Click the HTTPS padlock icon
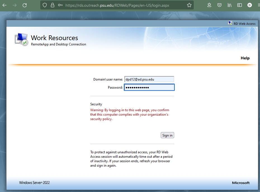 pos(52,5)
